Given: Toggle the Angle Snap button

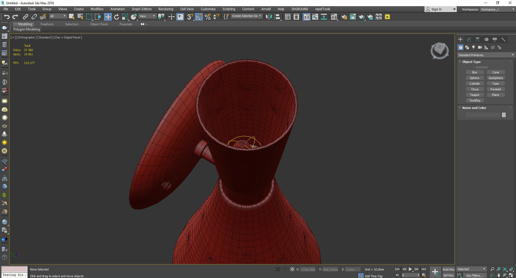Looking at the screenshot, I should point(199,17).
